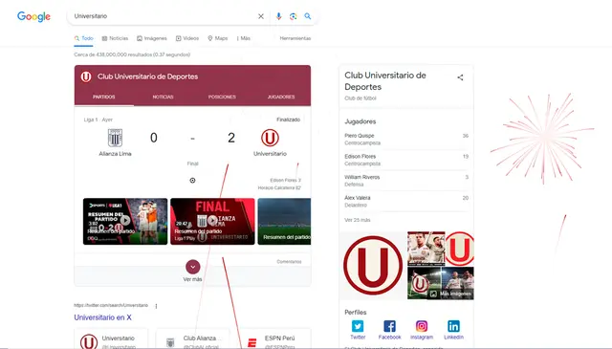Open Club Alianza X account card
Viewport: 612px width, 349px height.
pyautogui.click(x=192, y=338)
